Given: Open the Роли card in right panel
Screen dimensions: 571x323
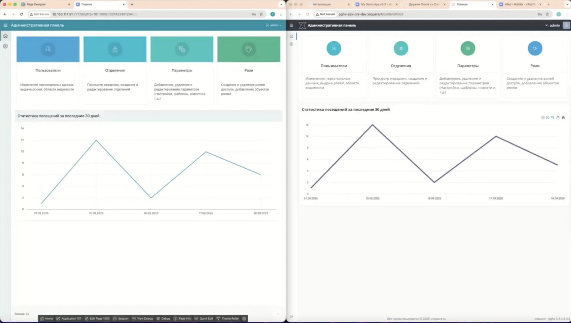Looking at the screenshot, I should click(x=535, y=65).
